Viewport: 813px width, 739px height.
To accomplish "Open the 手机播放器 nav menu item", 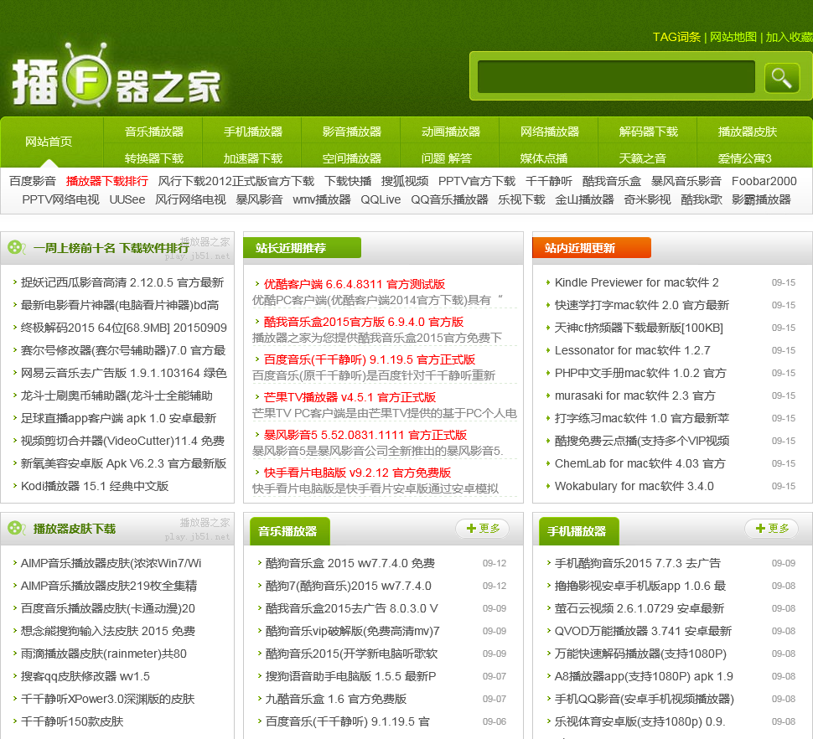I will point(253,132).
